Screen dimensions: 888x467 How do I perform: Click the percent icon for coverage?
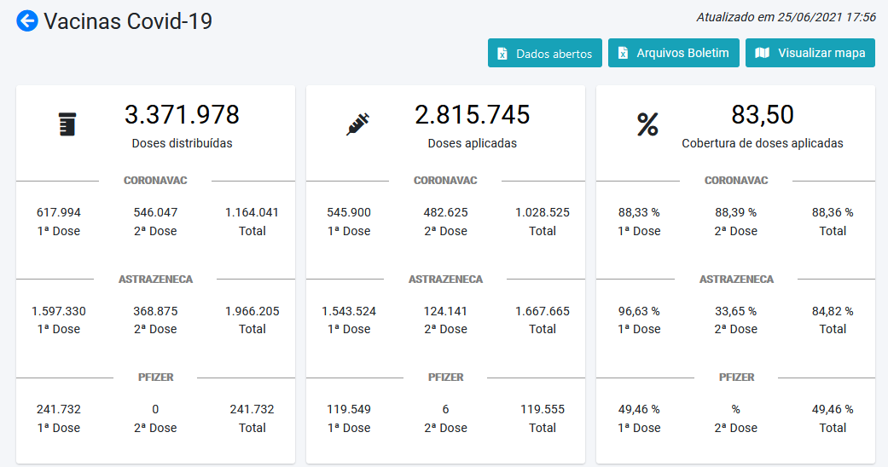(x=647, y=125)
